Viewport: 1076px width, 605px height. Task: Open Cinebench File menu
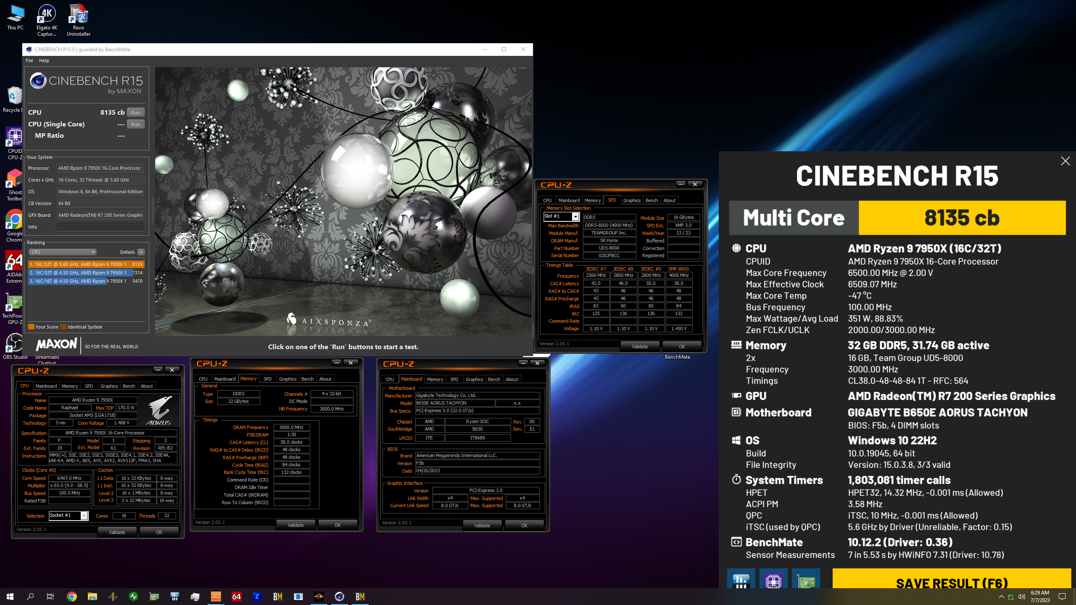[29, 60]
